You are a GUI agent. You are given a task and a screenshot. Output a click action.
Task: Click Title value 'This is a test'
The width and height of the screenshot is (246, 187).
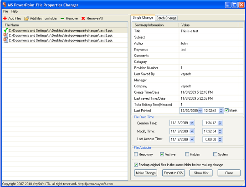click(189, 31)
